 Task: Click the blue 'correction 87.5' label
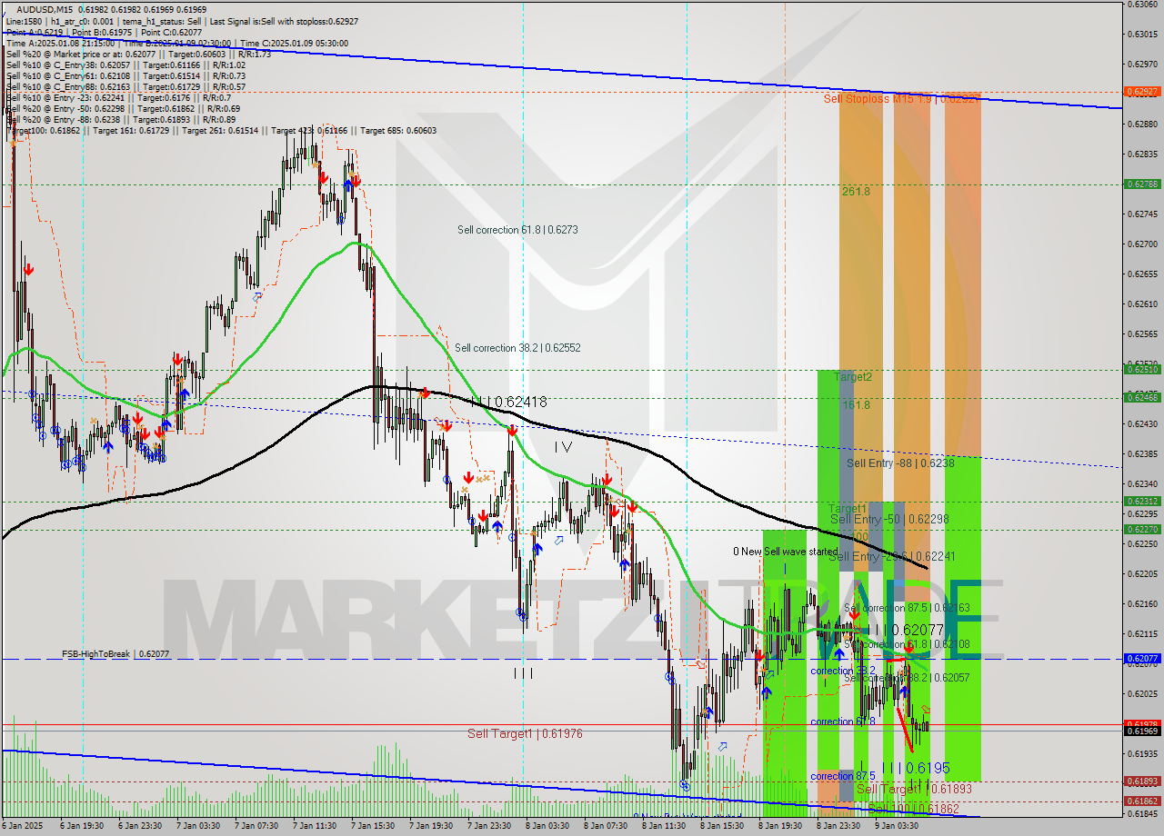[843, 776]
